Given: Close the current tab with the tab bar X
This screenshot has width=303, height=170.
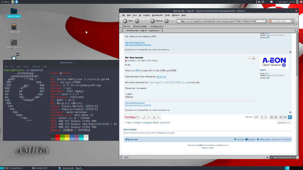Looking at the screenshot, I should 296,30.
